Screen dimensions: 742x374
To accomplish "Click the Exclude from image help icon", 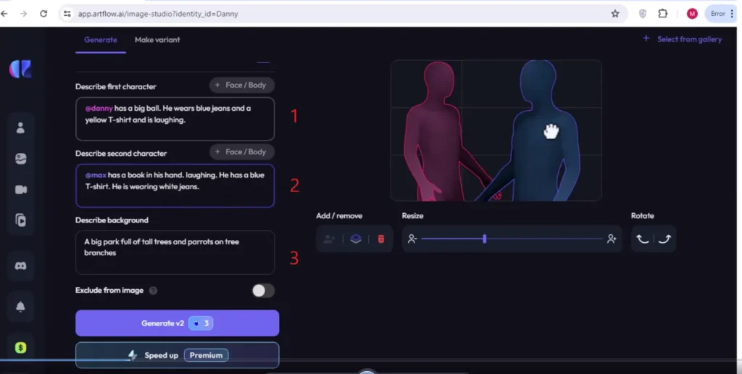I will (x=153, y=291).
